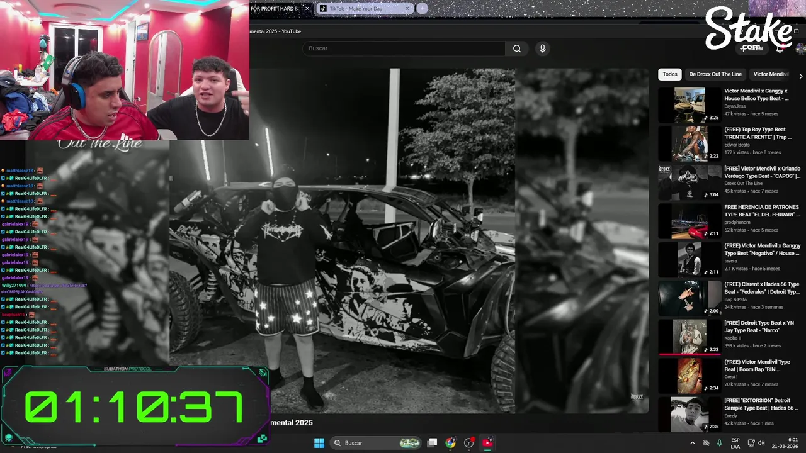Open channel name tavera
The image size is (806, 453).
coord(730,260)
